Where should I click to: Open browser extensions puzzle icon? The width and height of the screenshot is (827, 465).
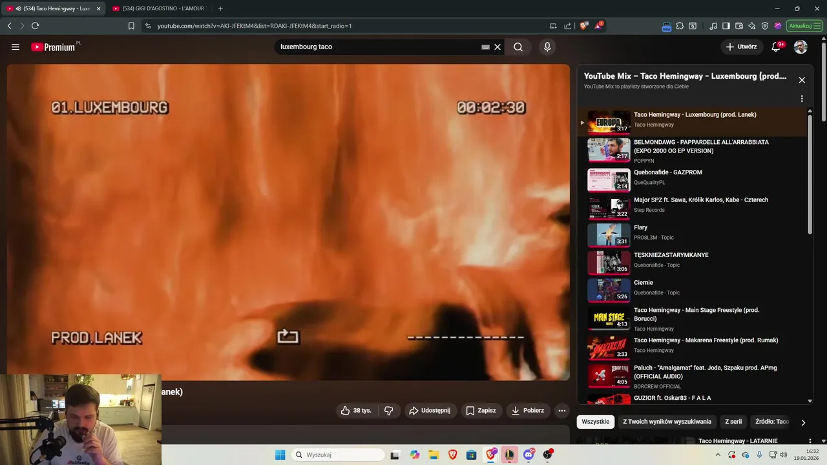coord(680,26)
